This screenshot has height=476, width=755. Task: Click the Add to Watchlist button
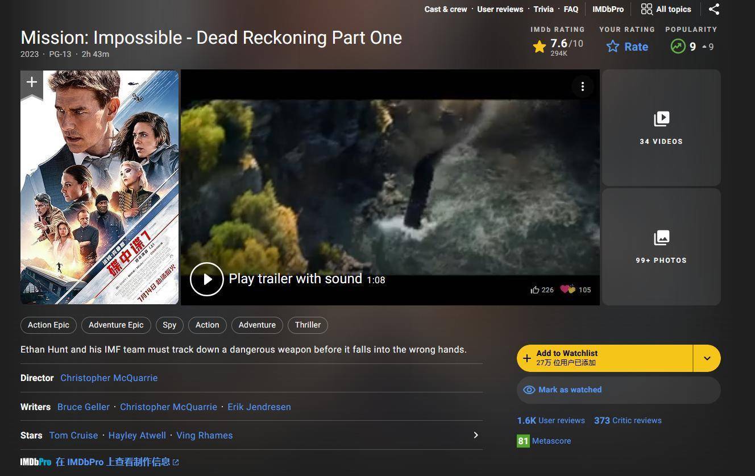pyautogui.click(x=605, y=358)
